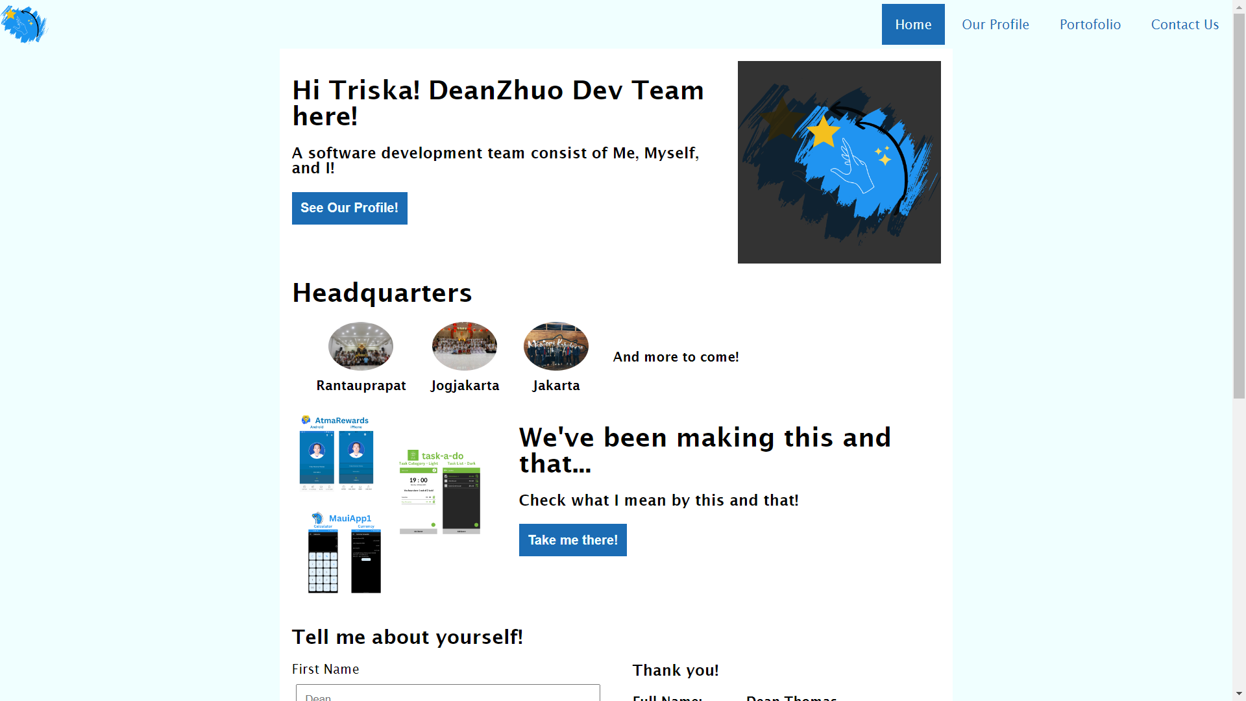Viewport: 1246px width, 701px height.
Task: Click 'We've been making this and that...' heading
Action: pyautogui.click(x=705, y=450)
